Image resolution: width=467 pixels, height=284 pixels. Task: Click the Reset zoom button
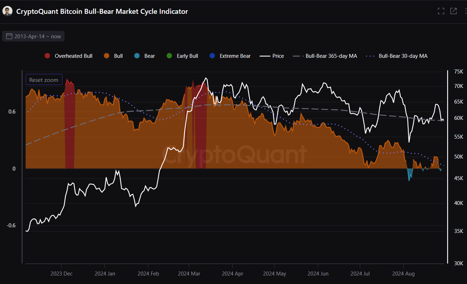click(x=44, y=80)
